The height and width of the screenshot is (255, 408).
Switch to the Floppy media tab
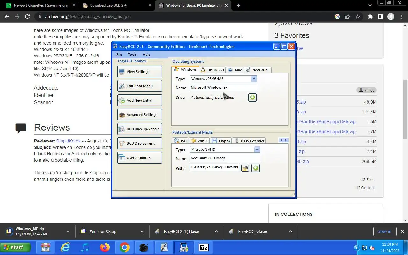click(x=221, y=141)
